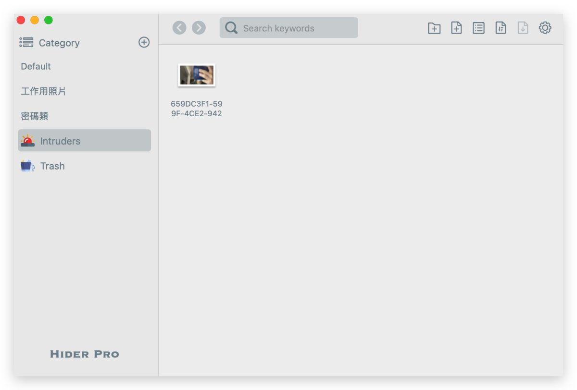
Task: Navigate forward with the right arrow
Action: tap(199, 28)
